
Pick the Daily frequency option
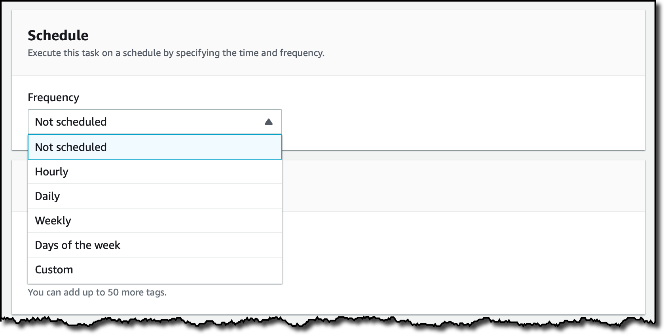tap(155, 196)
